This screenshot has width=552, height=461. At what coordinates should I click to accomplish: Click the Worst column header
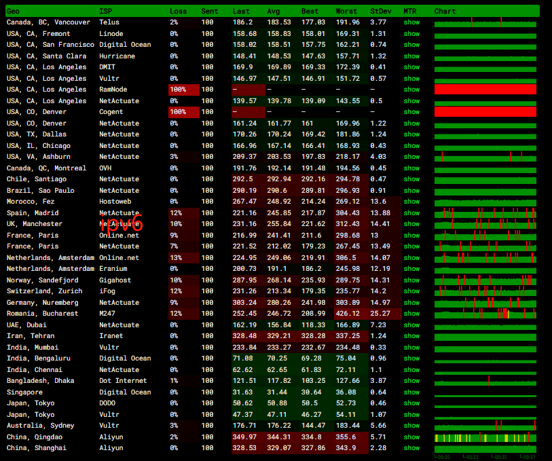(346, 12)
